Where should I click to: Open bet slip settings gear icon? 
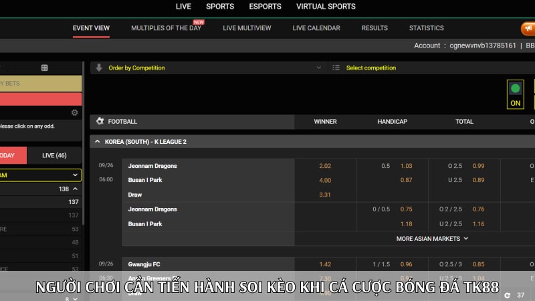pos(74,112)
